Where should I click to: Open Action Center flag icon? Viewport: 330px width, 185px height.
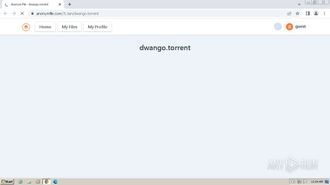point(306,182)
